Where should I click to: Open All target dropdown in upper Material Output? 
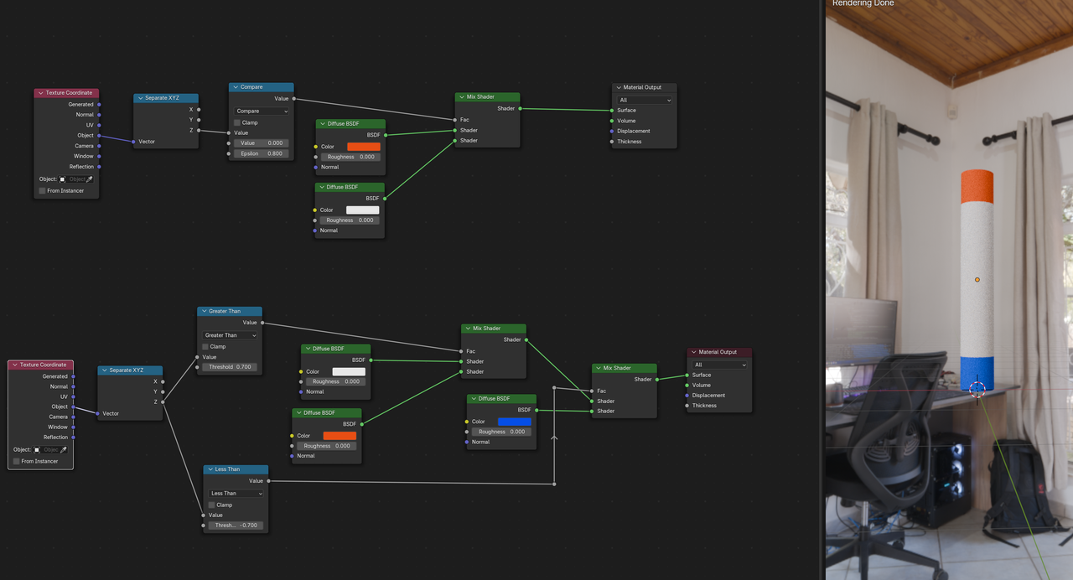click(x=645, y=100)
